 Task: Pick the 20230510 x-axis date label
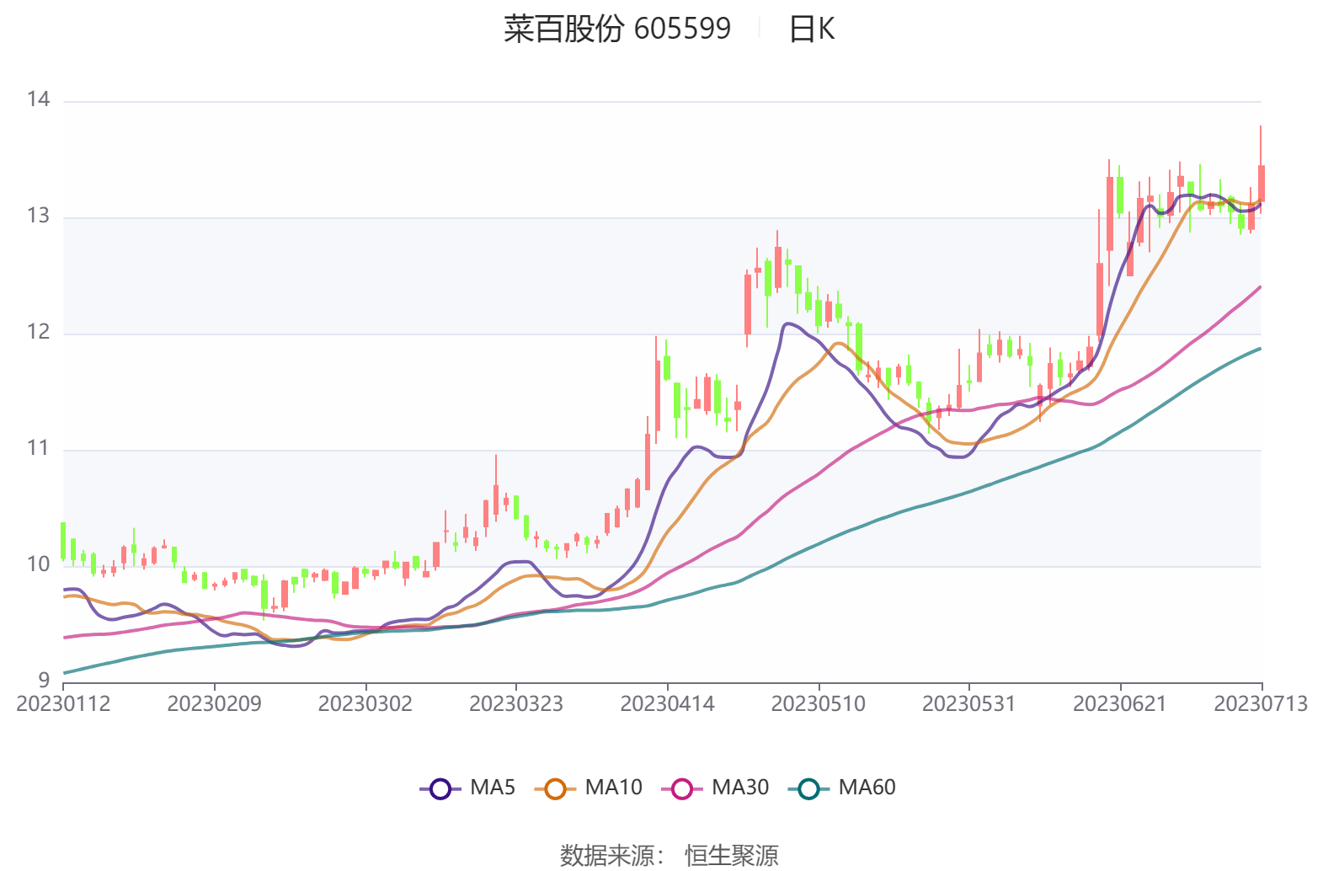click(x=818, y=704)
